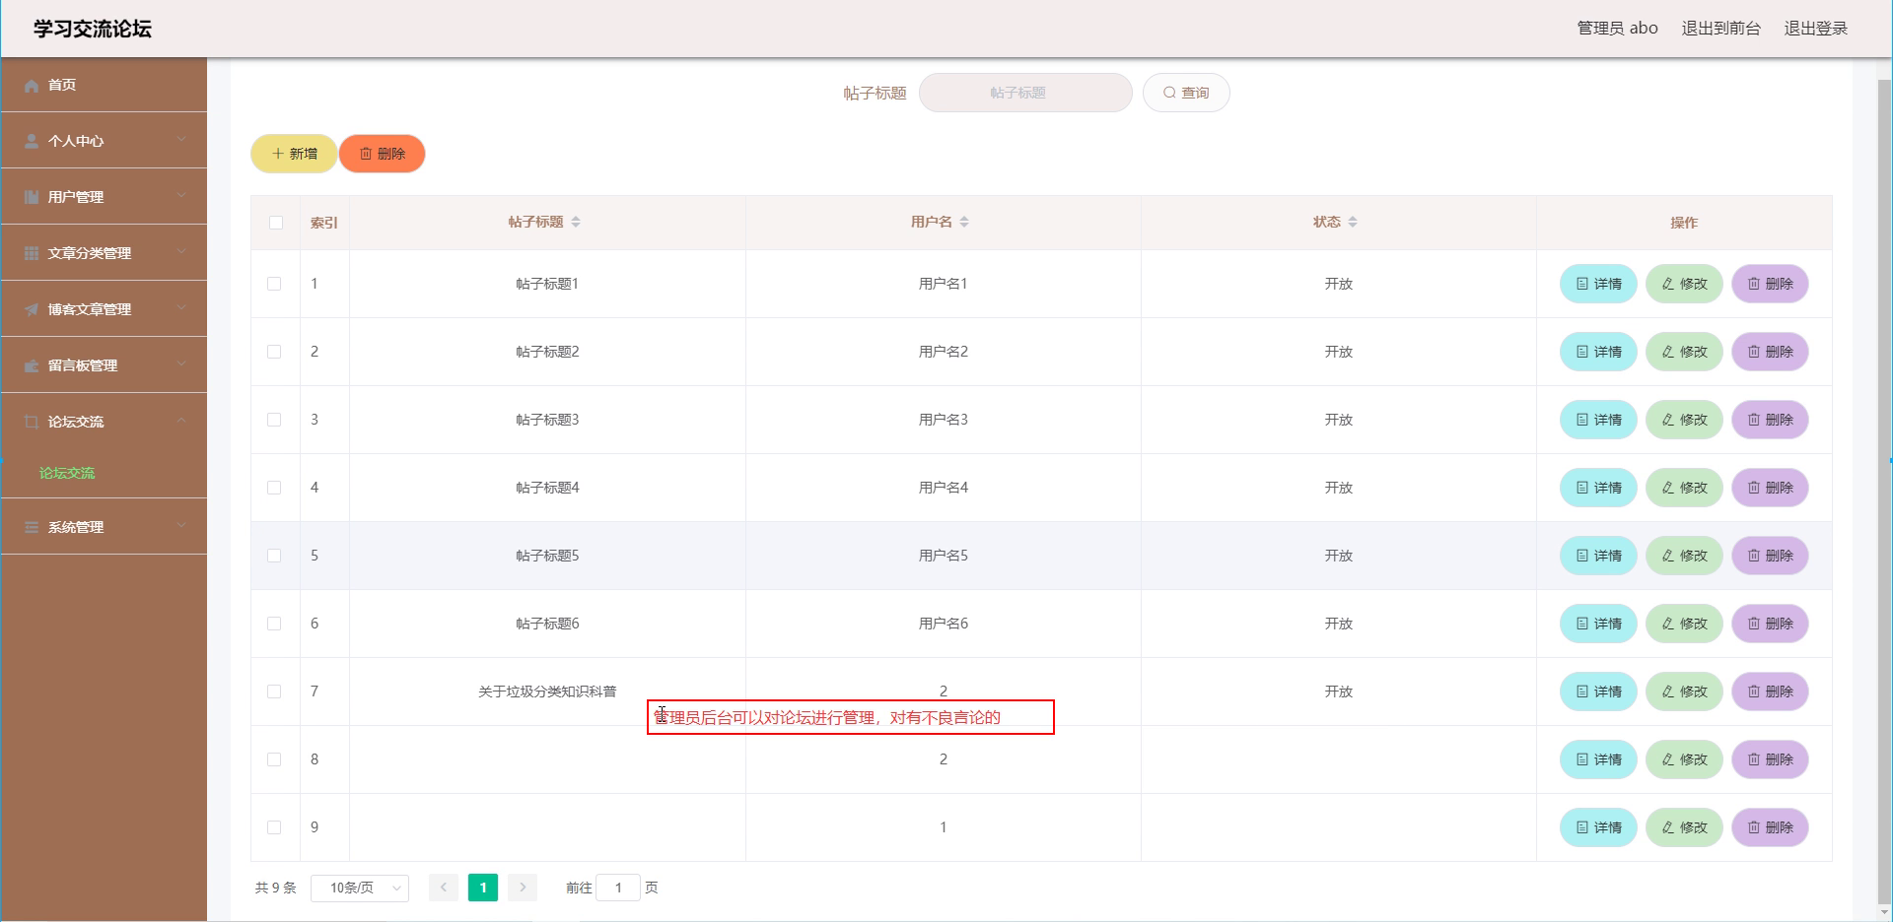The height and width of the screenshot is (922, 1893).
Task: Sort by 用户名 column arrows
Action: 964,222
